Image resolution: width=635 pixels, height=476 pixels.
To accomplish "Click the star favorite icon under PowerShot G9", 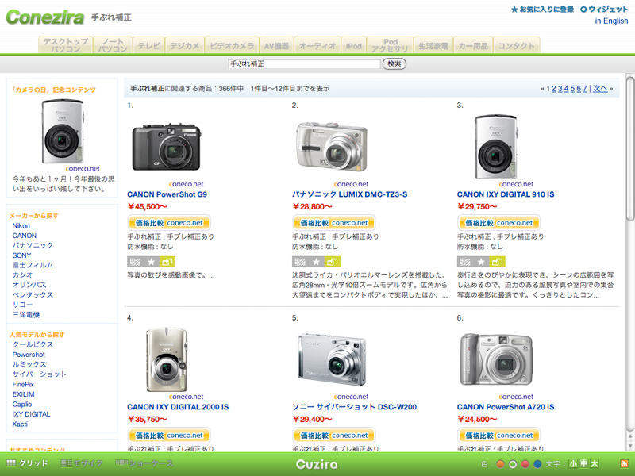I will click(x=151, y=262).
